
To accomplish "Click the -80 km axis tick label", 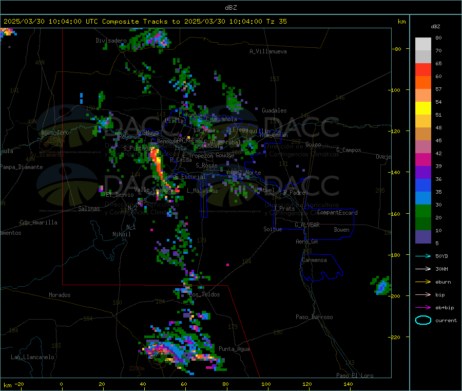I will [x=397, y=49].
